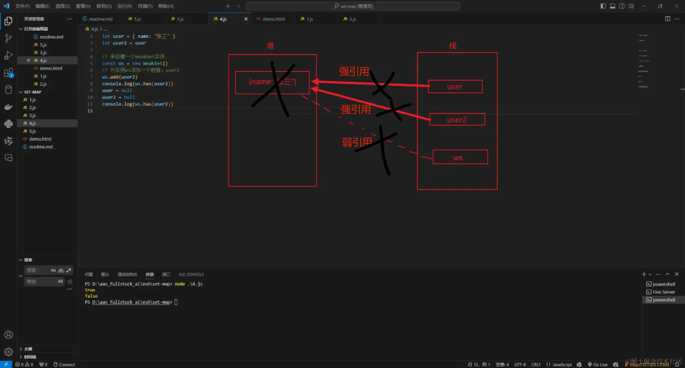Switch to the demo.html editor tab
The image size is (685, 368).
click(273, 19)
